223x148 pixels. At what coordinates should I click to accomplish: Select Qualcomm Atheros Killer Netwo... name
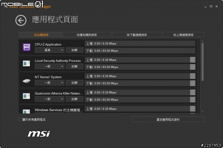[x=59, y=93]
